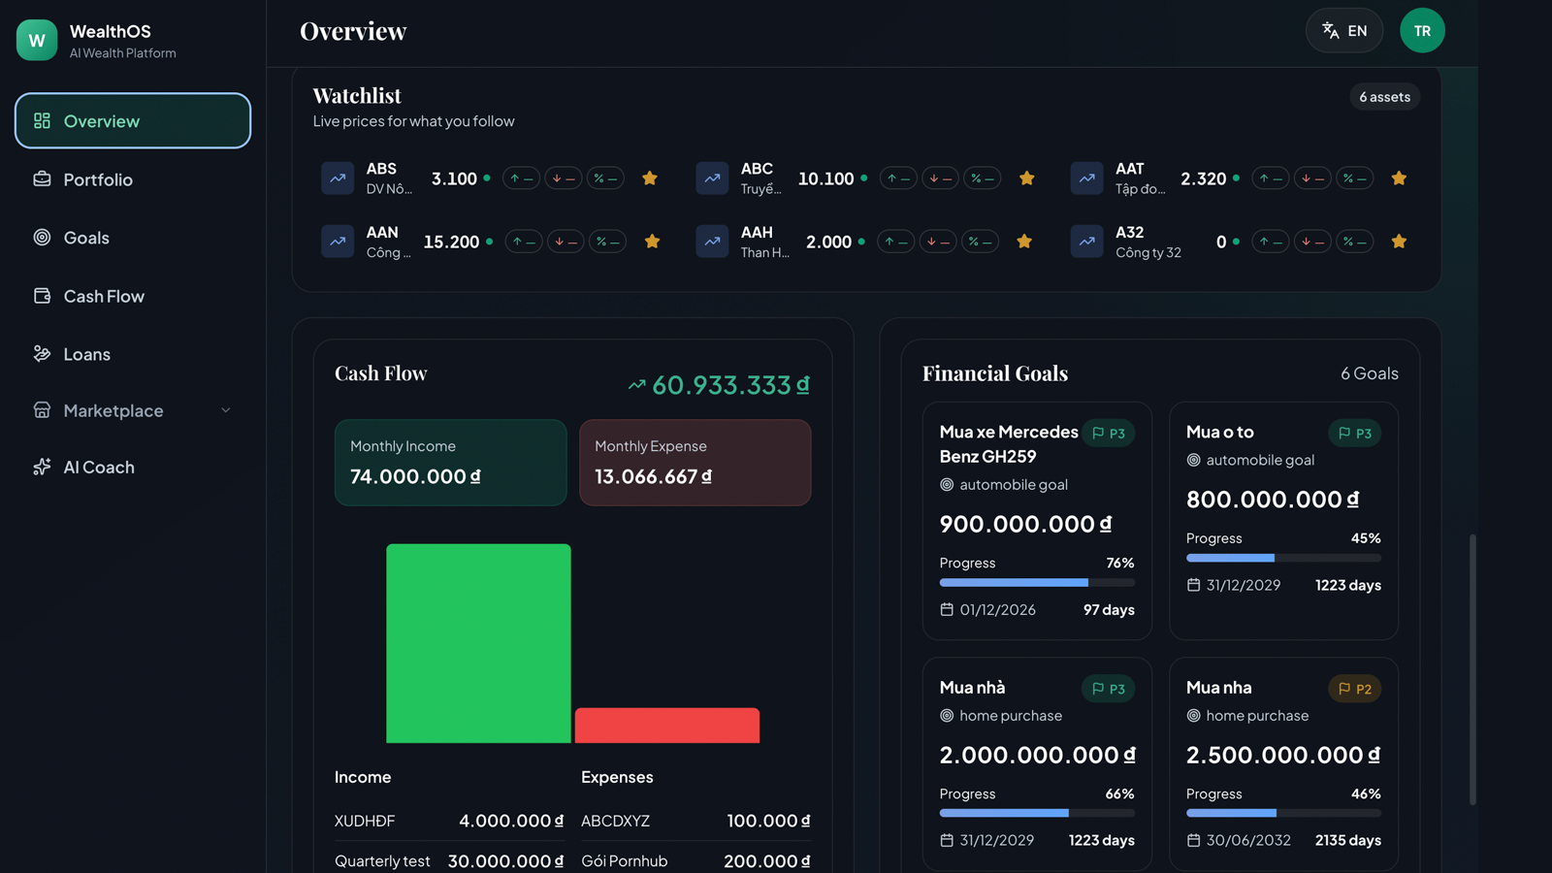Screen dimensions: 1552x873
Task: Click the Mua o to progress bar
Action: coord(1283,558)
